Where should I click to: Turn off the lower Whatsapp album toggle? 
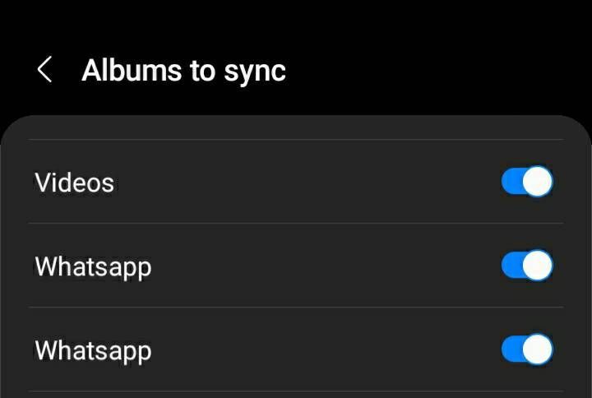click(x=527, y=349)
